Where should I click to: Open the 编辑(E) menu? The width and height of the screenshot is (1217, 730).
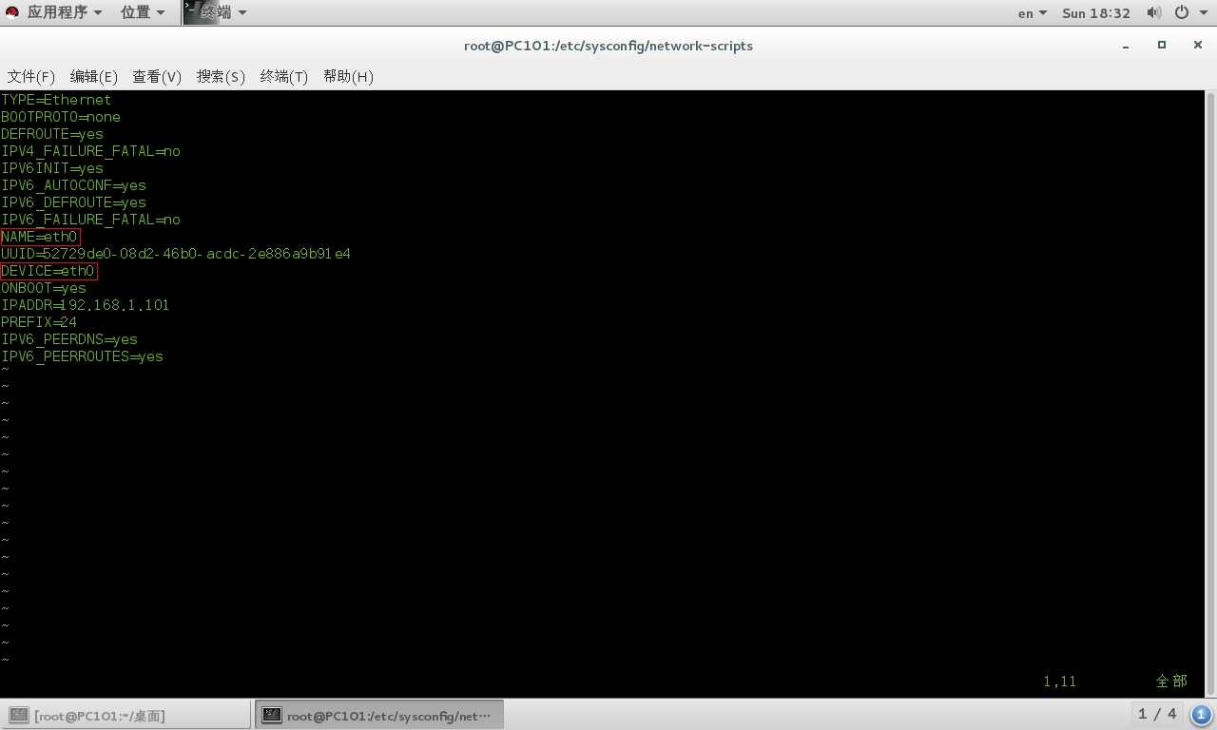click(x=94, y=77)
